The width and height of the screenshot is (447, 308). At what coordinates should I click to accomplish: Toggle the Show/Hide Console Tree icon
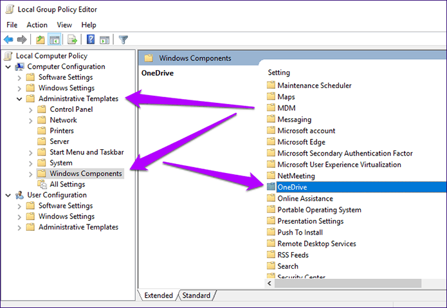(x=55, y=39)
